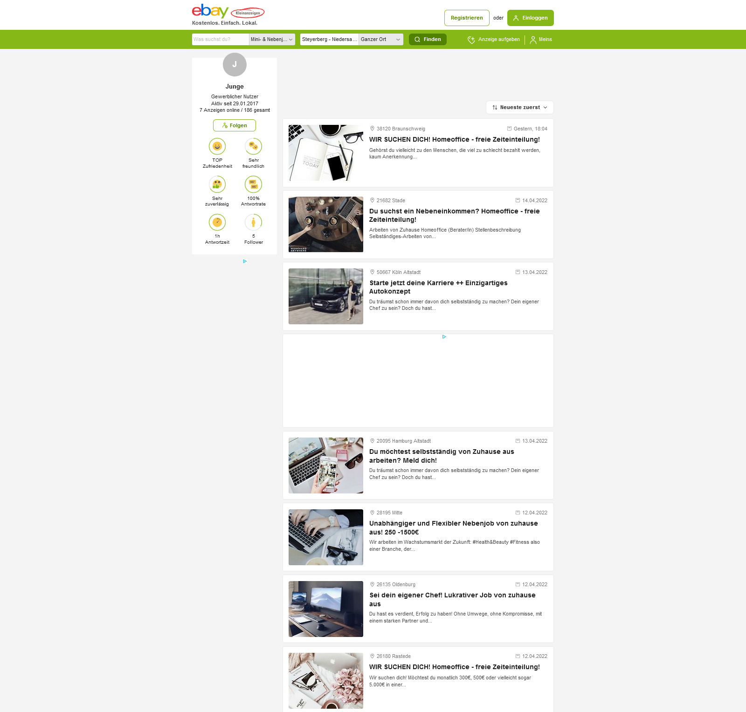The image size is (746, 712).
Task: Click the Sehr zuverlässig badge icon
Action: (x=217, y=185)
